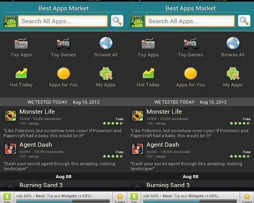Viewport: 254px width, 203px height.
Task: Open the Agent Dash title, left screen
Action: (x=36, y=145)
